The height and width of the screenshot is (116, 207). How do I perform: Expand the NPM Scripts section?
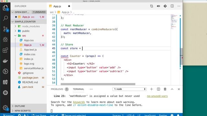(28, 111)
